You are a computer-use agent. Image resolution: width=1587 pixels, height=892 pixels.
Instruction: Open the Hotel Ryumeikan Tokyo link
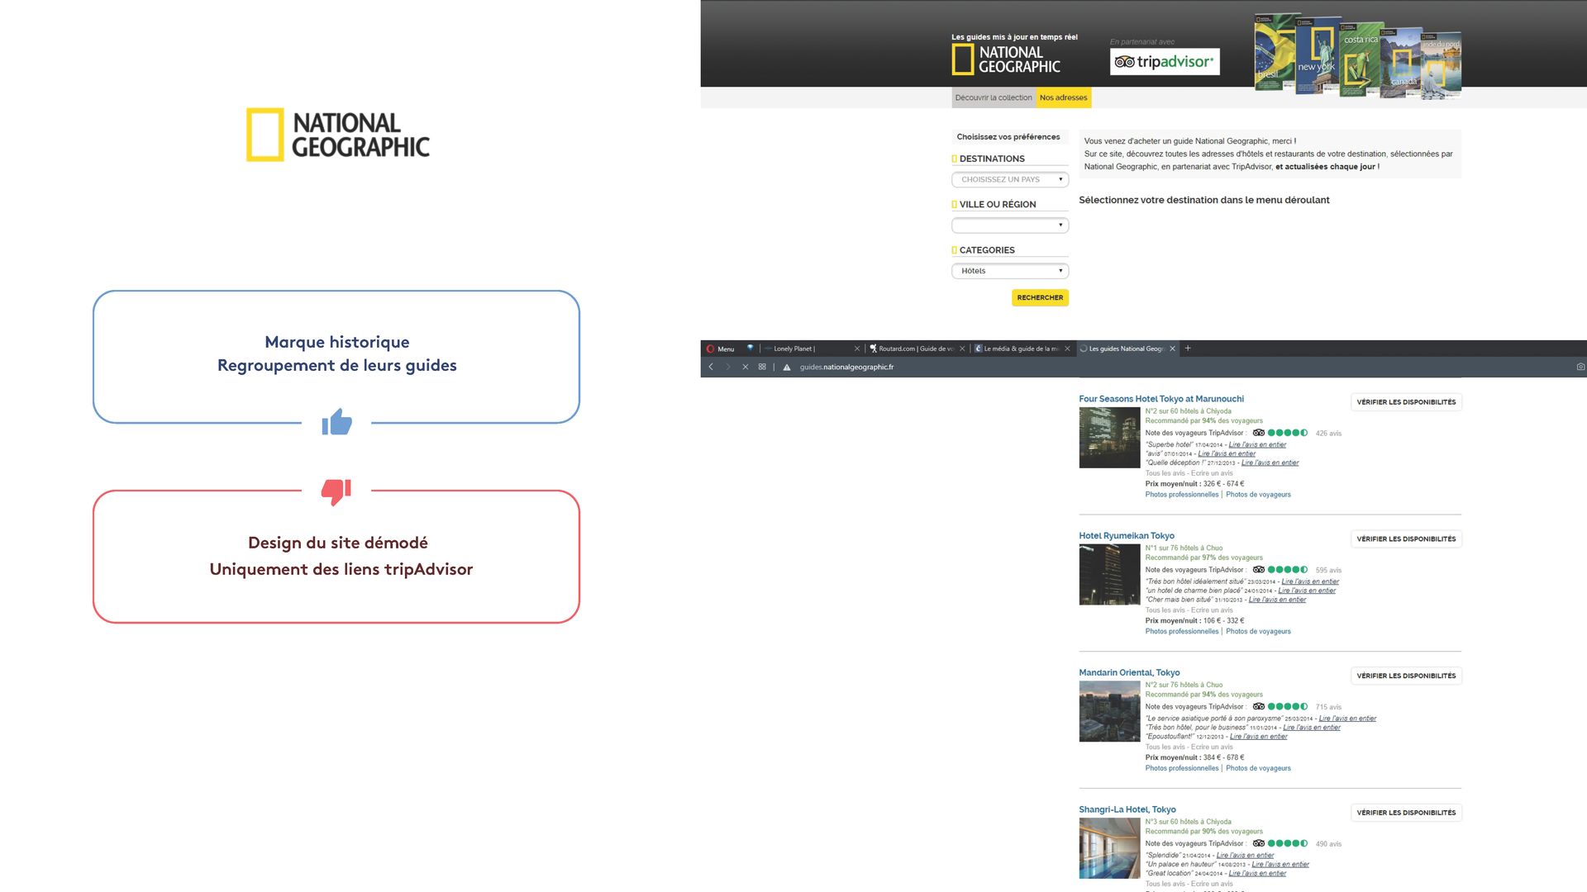coord(1126,536)
